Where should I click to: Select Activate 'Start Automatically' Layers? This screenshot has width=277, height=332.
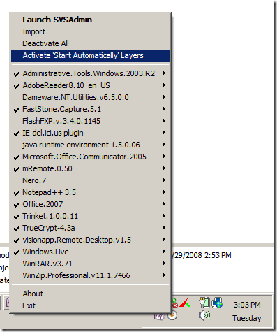click(90, 55)
